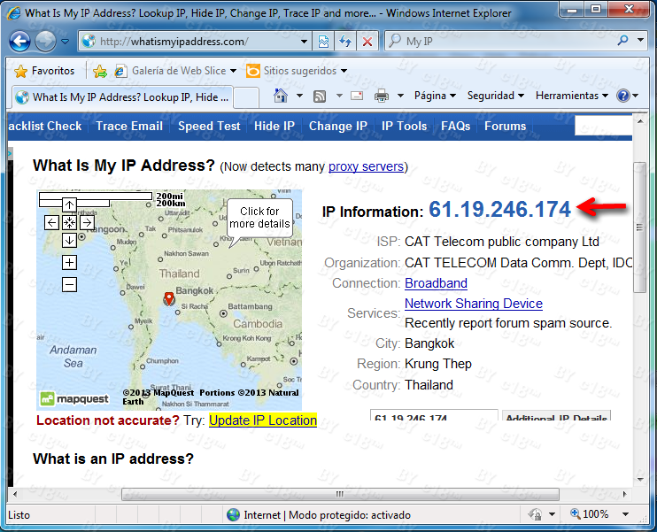This screenshot has width=657, height=532.
Task: Click the Home icon in the command bar
Action: point(281,96)
